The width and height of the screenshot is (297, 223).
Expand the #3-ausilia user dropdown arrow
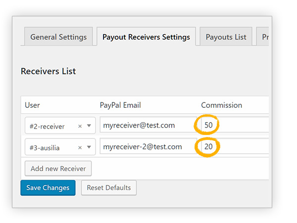click(x=89, y=147)
